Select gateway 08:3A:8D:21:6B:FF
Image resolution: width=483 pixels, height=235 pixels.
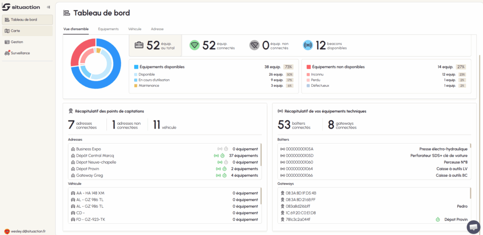click(x=374, y=200)
